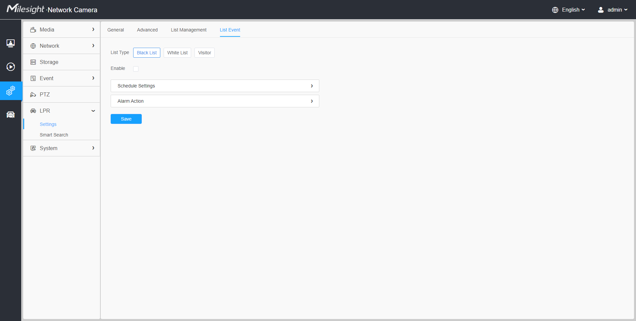
Task: Switch to the Advanced tab
Action: 147,30
